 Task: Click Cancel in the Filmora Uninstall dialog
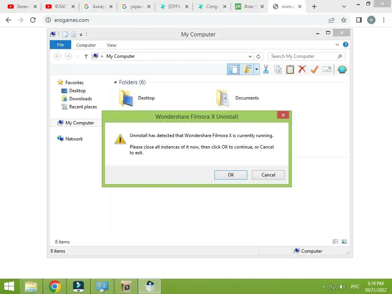point(268,175)
